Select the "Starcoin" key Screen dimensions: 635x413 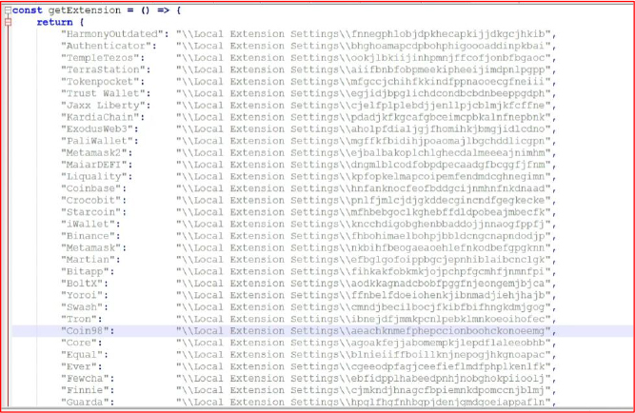pos(93,212)
